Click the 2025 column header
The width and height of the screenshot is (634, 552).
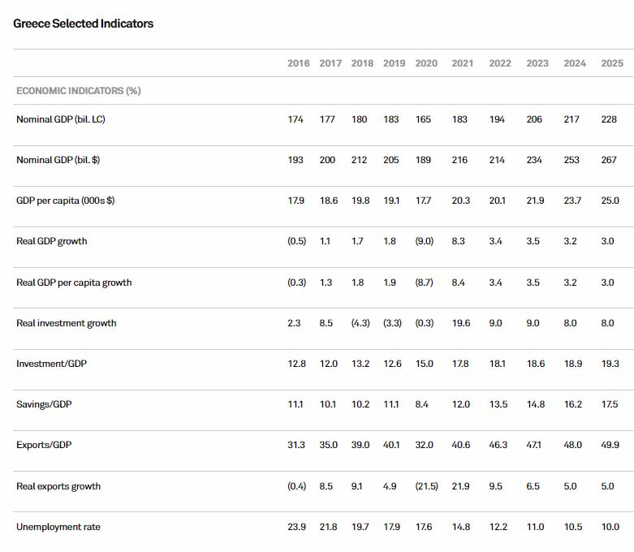coord(612,63)
